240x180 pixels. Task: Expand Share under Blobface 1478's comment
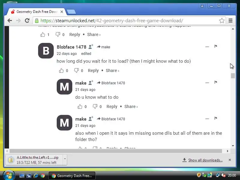(112, 70)
